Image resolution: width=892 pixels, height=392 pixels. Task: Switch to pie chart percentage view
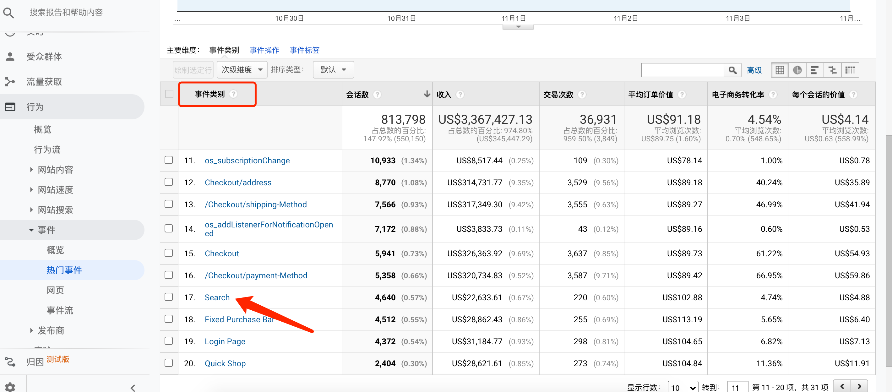pyautogui.click(x=797, y=70)
